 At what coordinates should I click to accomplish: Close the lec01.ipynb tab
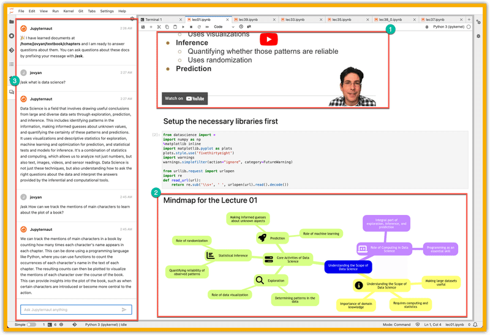pyautogui.click(x=227, y=20)
